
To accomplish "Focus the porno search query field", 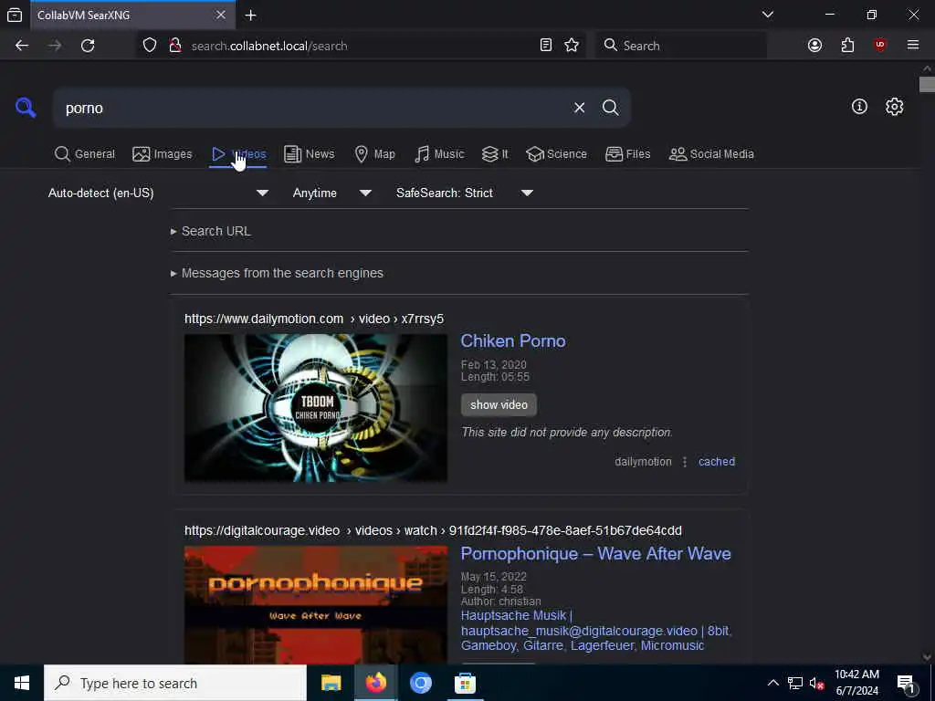I will (313, 108).
